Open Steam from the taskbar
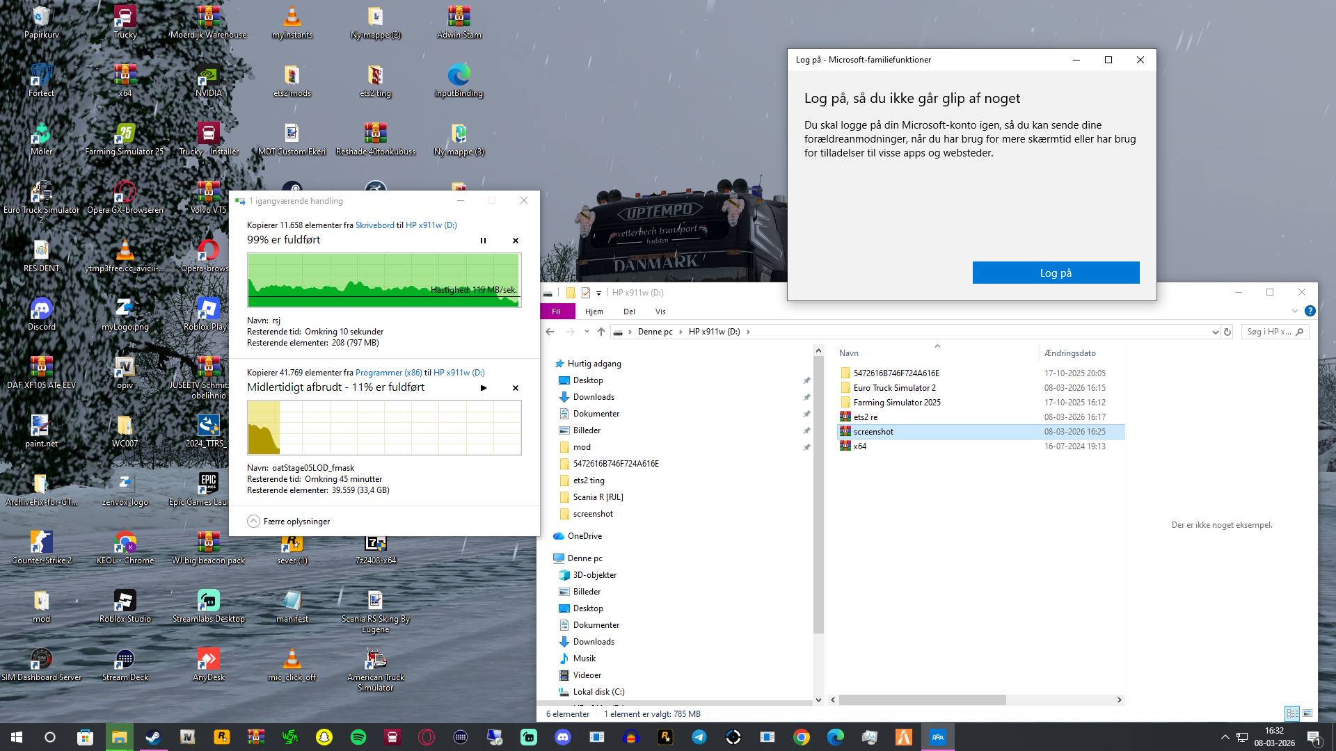1336x751 pixels. (x=153, y=737)
